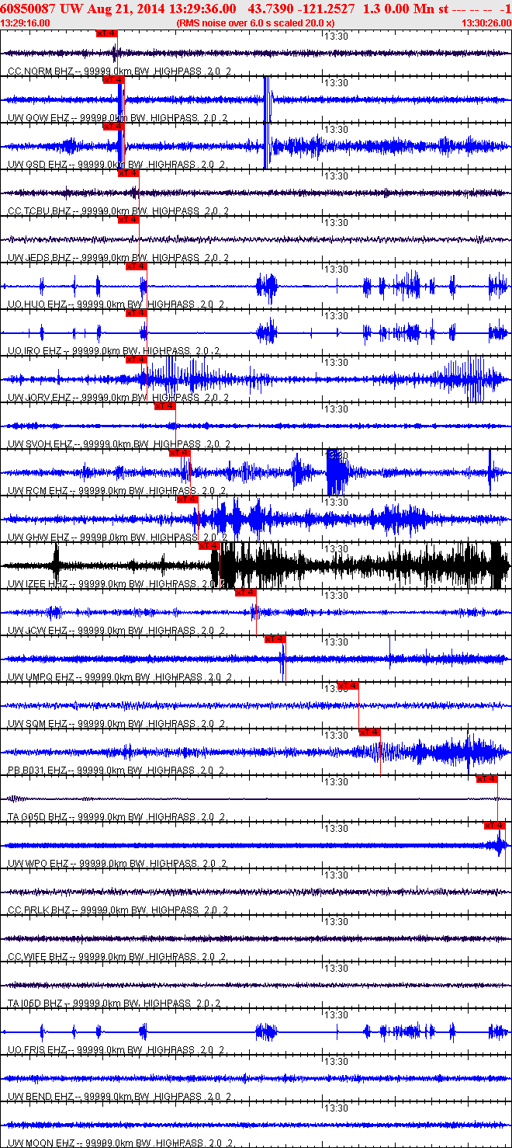Click the UO.FRIS EHZ waveform trace
This screenshot has width=512, height=1148.
point(256,1031)
